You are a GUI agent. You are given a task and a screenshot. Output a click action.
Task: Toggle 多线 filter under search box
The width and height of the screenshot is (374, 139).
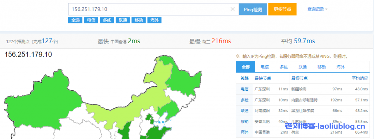(107, 20)
